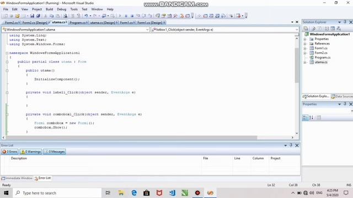
Task: Switch to the Program.cs tab
Action: (x=78, y=23)
